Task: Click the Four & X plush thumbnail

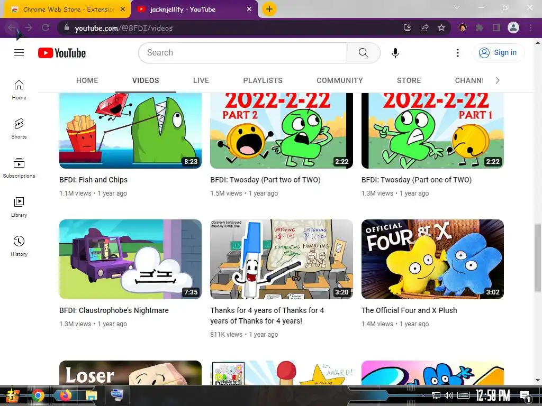Action: coord(432,259)
